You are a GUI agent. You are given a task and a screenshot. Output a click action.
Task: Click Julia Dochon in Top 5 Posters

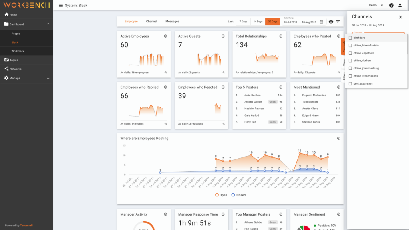(x=252, y=95)
